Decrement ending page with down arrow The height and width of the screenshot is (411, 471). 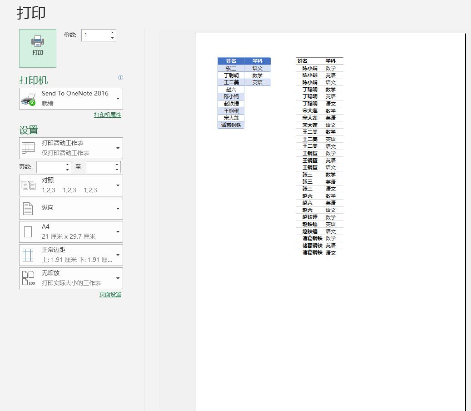coord(117,170)
